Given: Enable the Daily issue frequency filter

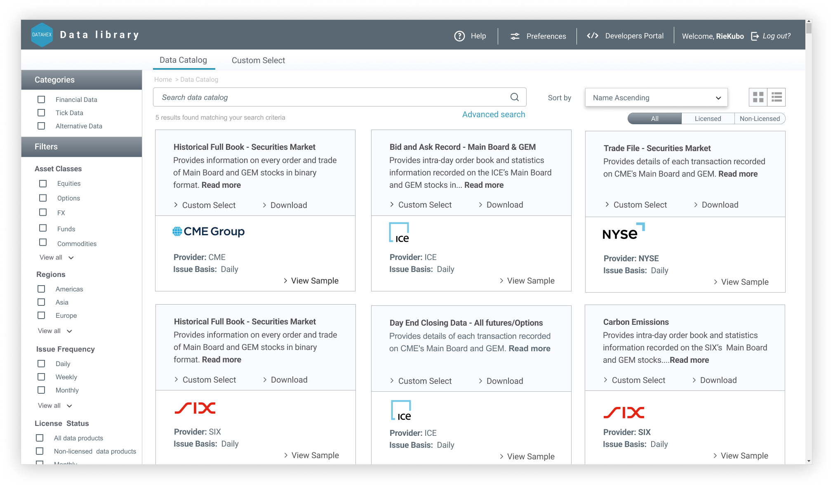Looking at the screenshot, I should (x=41, y=364).
